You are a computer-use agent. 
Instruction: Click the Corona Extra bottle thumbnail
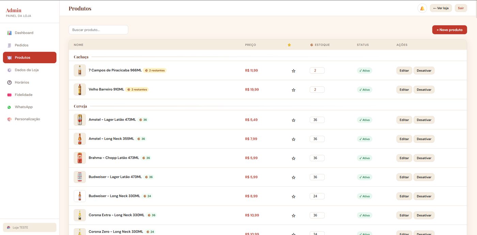tap(80, 215)
